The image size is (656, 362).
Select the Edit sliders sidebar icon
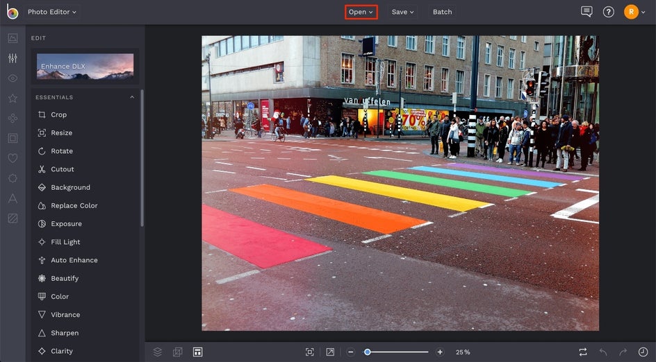pos(13,58)
